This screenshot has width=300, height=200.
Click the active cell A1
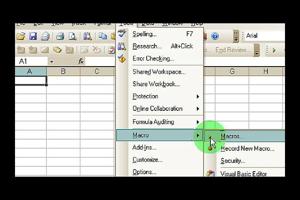[x=30, y=80]
